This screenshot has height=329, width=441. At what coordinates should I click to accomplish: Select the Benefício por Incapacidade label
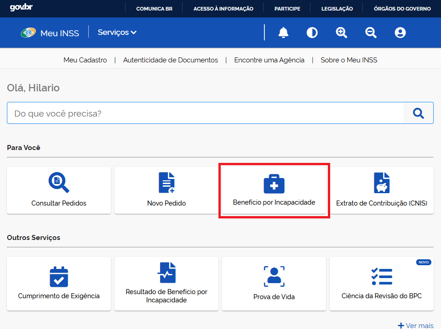[x=274, y=202]
